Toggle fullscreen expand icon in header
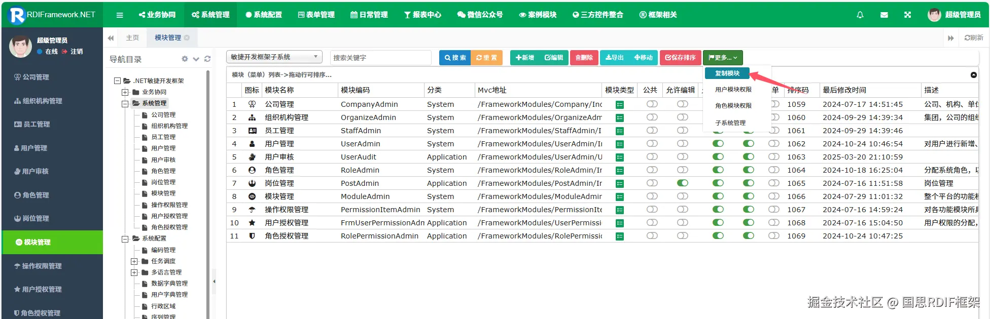Image resolution: width=990 pixels, height=319 pixels. pyautogui.click(x=908, y=15)
